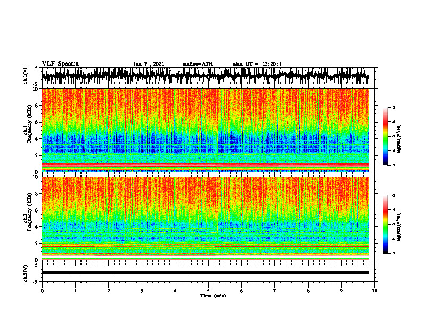This screenshot has height=326, width=422.
Task: Click the ch.2 frequency tick label "8"
Action: [x=37, y=194]
